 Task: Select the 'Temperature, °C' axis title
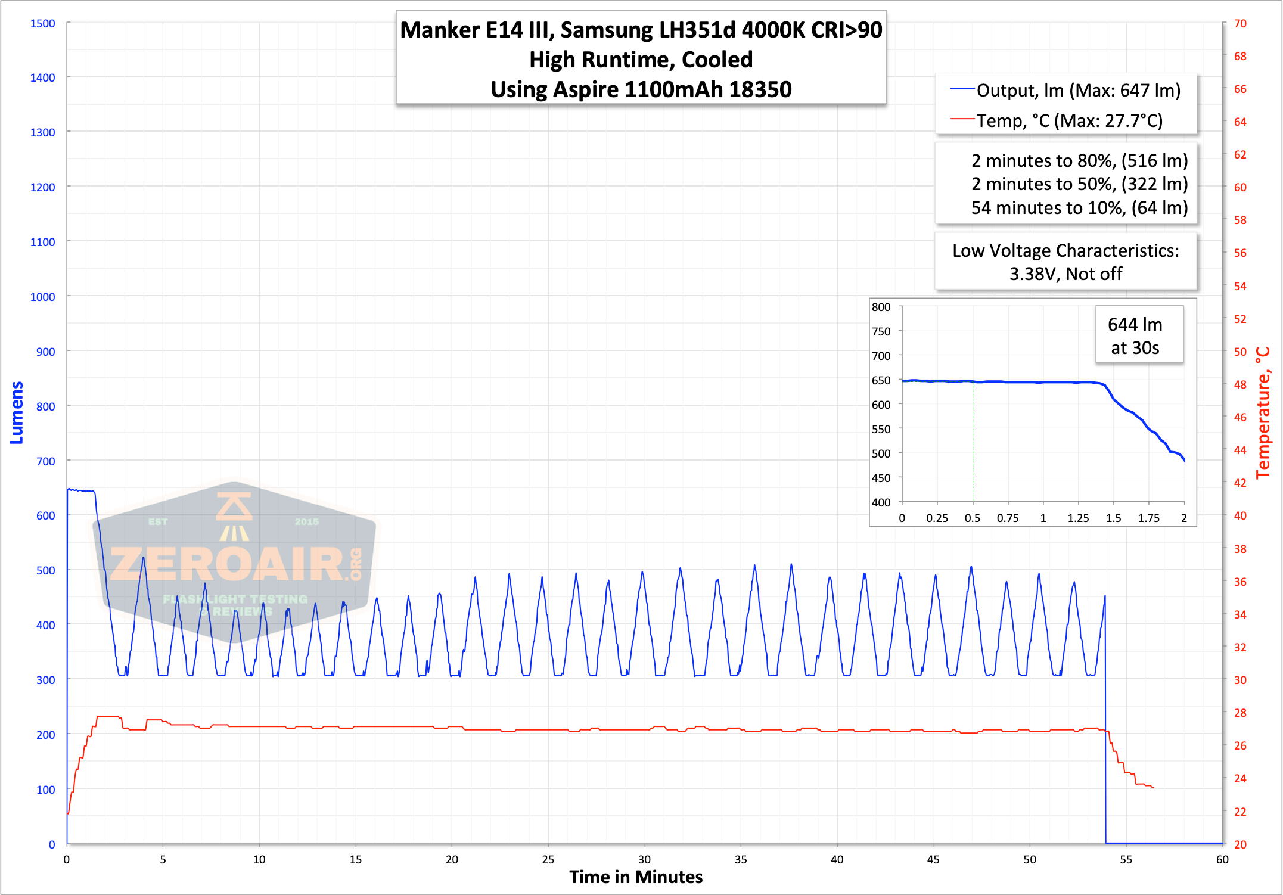click(1263, 412)
